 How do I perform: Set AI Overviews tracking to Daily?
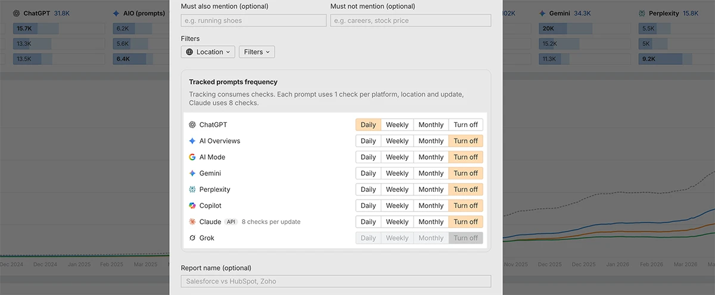(368, 141)
